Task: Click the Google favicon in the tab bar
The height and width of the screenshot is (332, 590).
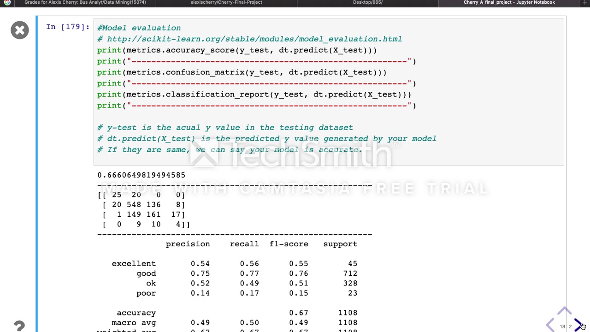Action: coord(7,2)
